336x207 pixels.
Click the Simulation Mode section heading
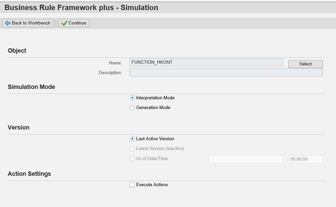[32, 87]
